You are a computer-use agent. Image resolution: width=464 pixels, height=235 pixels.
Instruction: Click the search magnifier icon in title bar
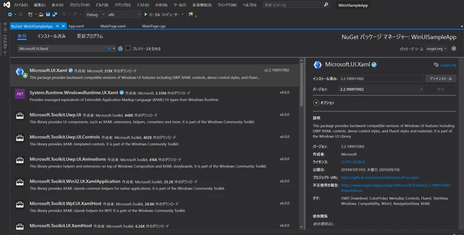point(326,4)
